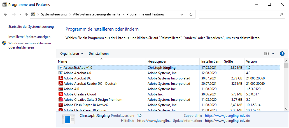The image size is (289, 128).
Task: Click the list scrollbar down arrow
Action: coord(286,109)
